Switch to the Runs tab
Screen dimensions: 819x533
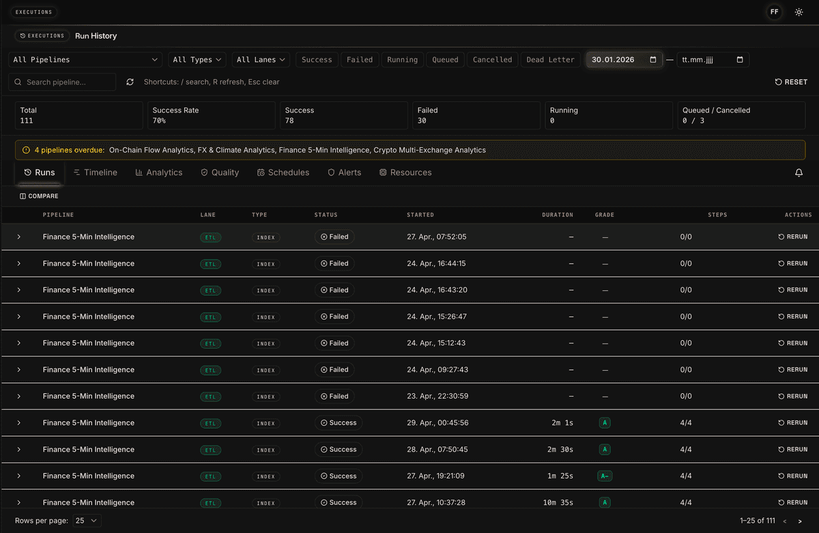tap(39, 173)
